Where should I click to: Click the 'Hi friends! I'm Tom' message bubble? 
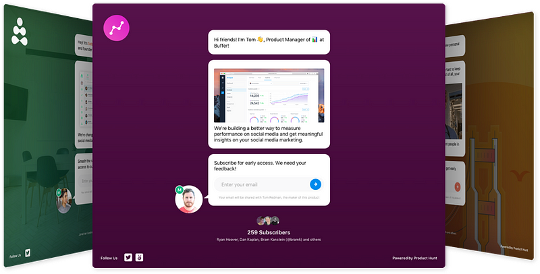point(269,42)
